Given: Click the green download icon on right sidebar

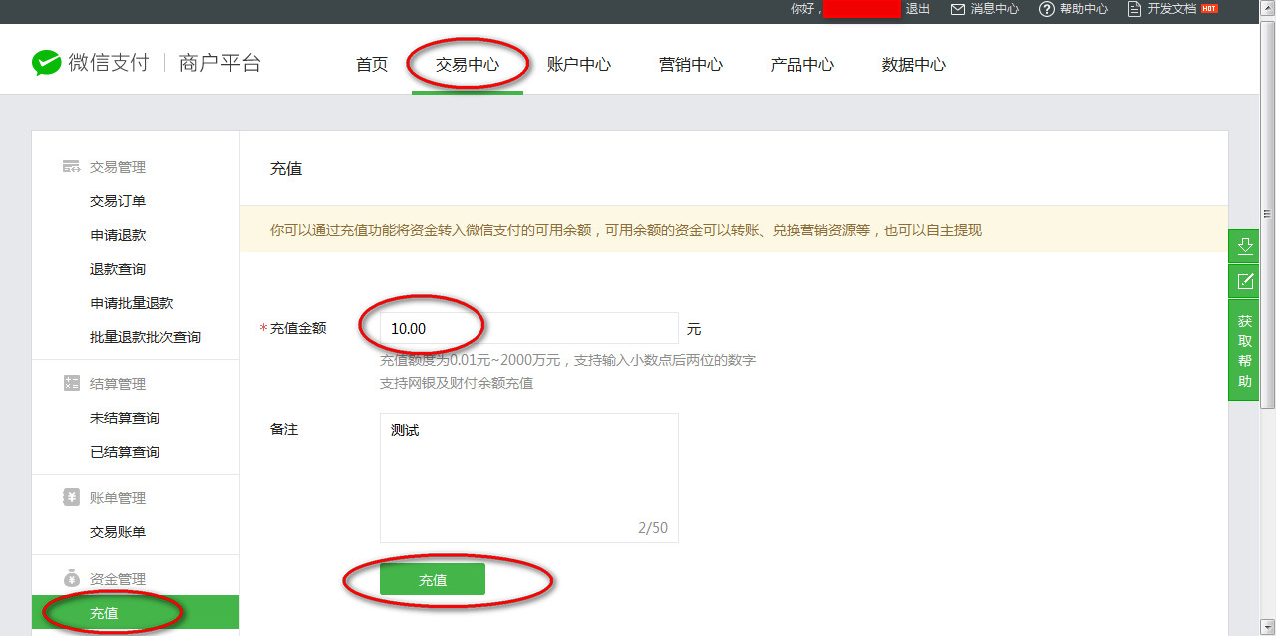Looking at the screenshot, I should coord(1244,245).
